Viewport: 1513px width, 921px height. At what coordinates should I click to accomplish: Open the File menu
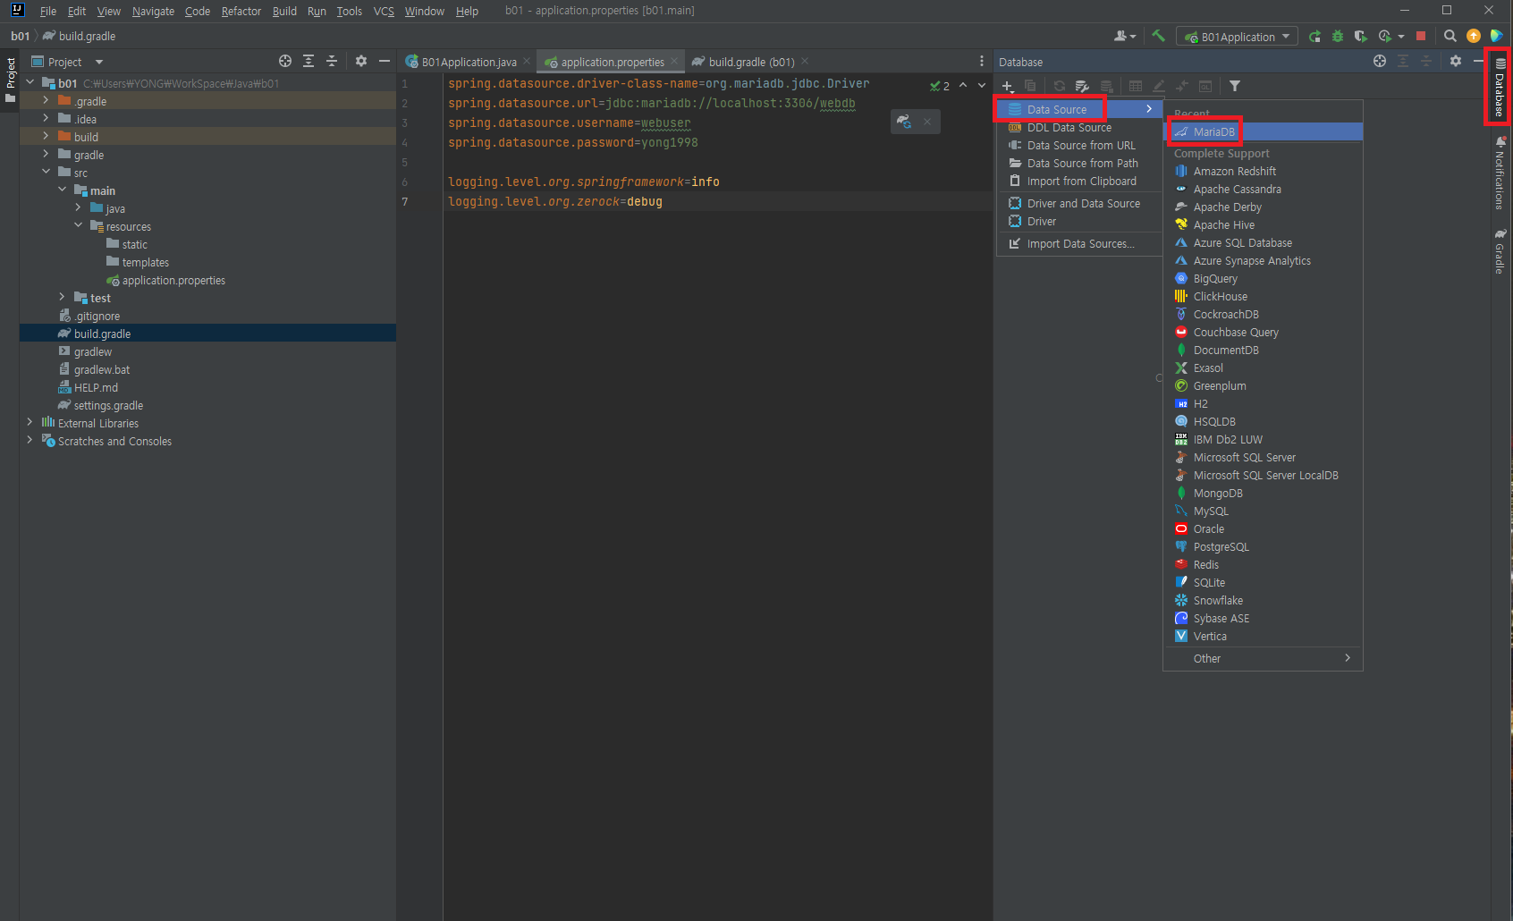tap(47, 11)
